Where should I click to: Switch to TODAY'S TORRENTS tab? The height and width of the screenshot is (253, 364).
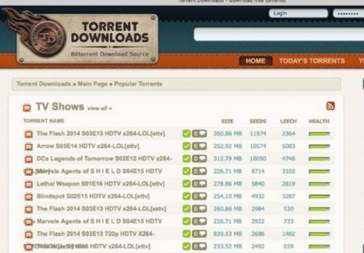tap(311, 61)
